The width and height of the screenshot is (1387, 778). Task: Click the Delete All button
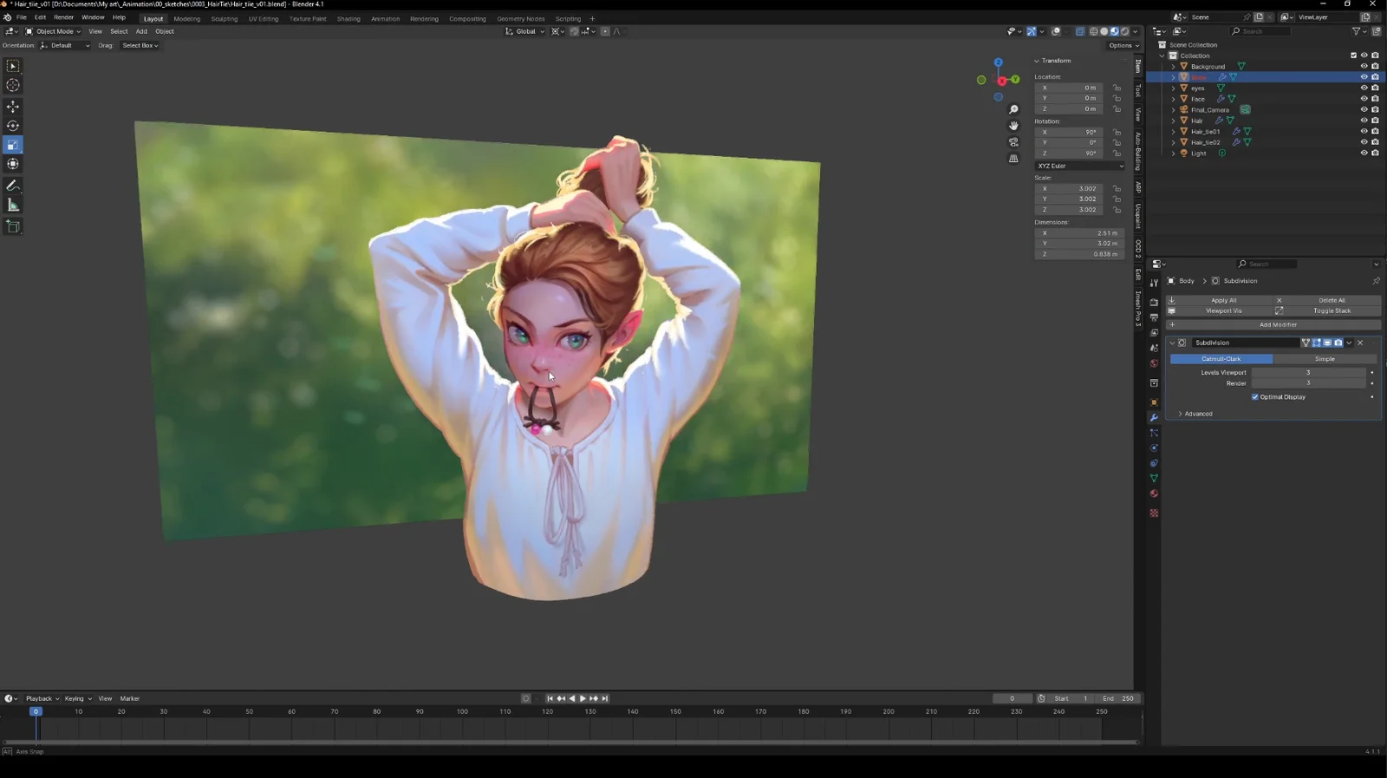(1325, 300)
